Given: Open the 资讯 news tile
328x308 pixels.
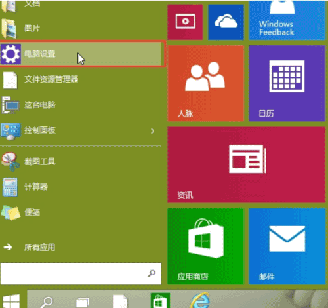Looking at the screenshot, I should coord(247,165).
